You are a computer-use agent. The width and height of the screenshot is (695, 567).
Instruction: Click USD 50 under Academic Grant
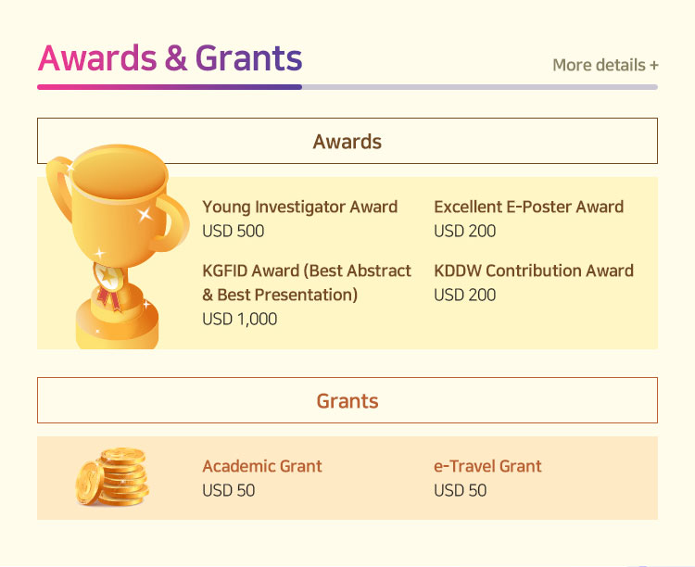[x=228, y=490]
